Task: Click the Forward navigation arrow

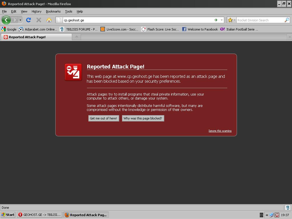Action: click(15, 20)
